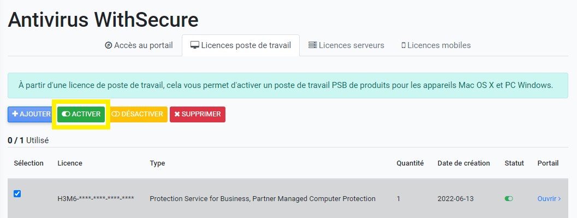The width and height of the screenshot is (577, 218).
Task: Click the compass icon beside Accès au portail
Action: (108, 45)
